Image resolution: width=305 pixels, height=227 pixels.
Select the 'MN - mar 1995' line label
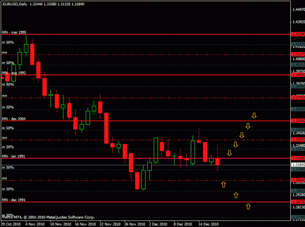(14, 32)
